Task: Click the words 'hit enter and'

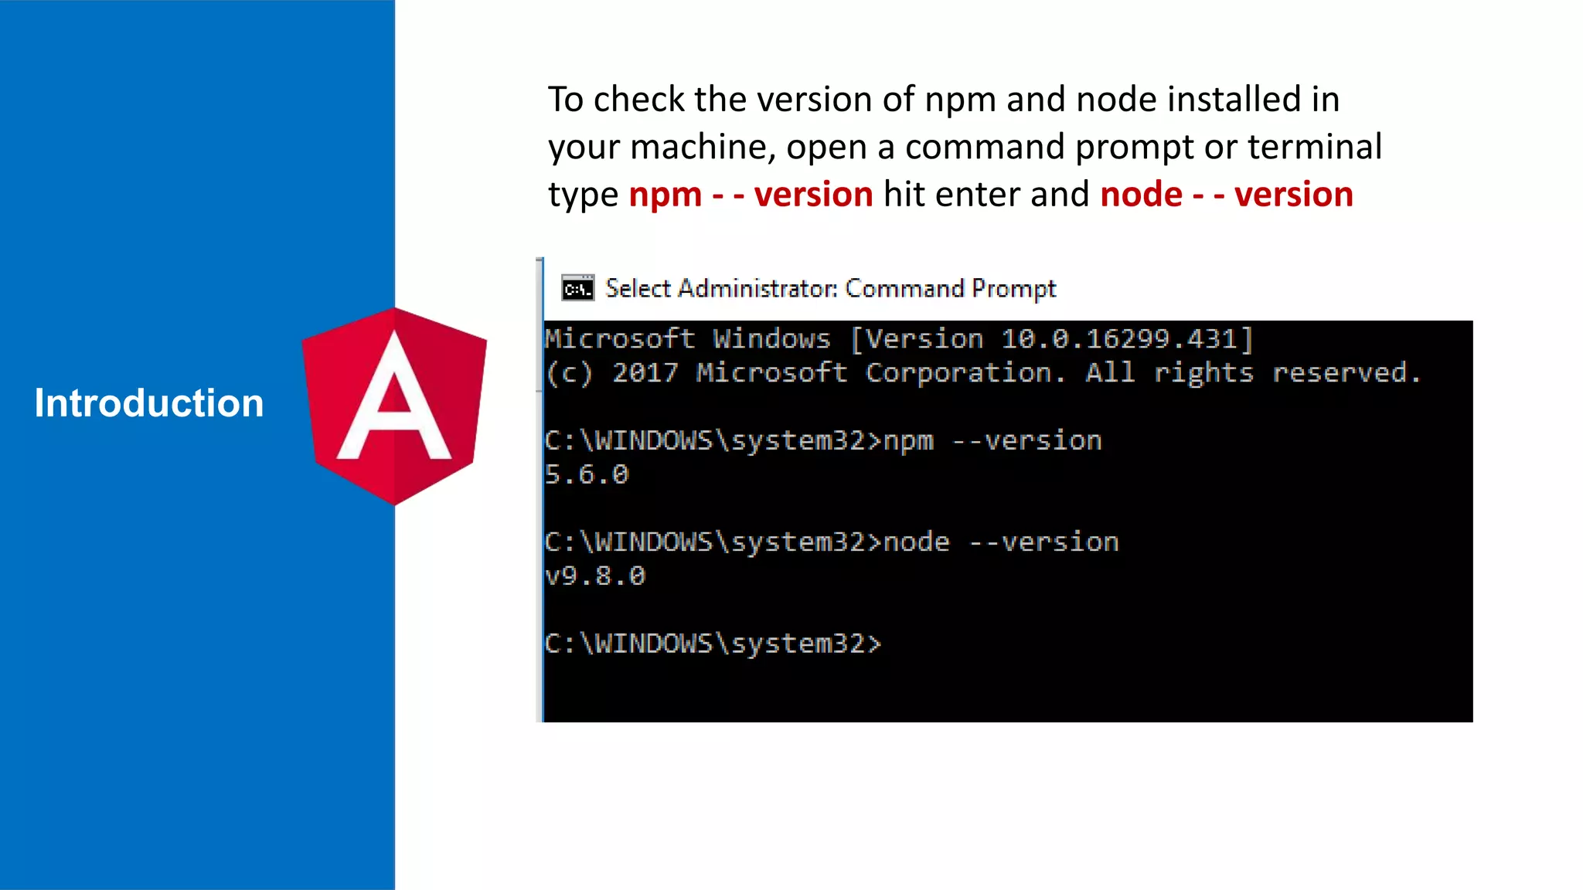Action: (x=986, y=194)
